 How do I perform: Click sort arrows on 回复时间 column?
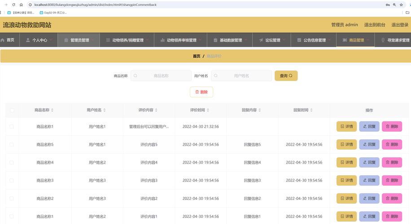[x=311, y=110]
